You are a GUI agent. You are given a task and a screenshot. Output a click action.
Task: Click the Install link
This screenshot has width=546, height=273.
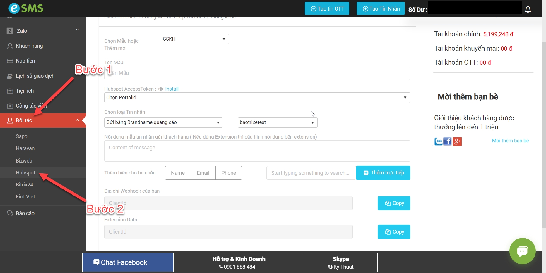pos(172,89)
